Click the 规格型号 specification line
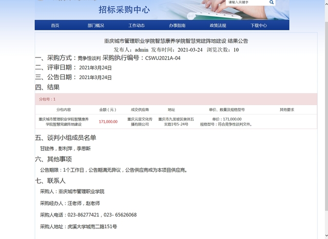The width and height of the screenshot is (328, 239). click(226, 124)
